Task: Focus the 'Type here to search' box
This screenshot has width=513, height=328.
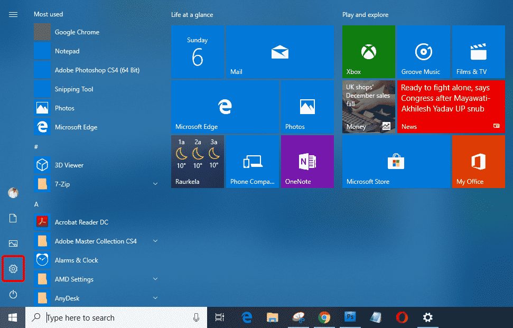Action: pyautogui.click(x=116, y=317)
